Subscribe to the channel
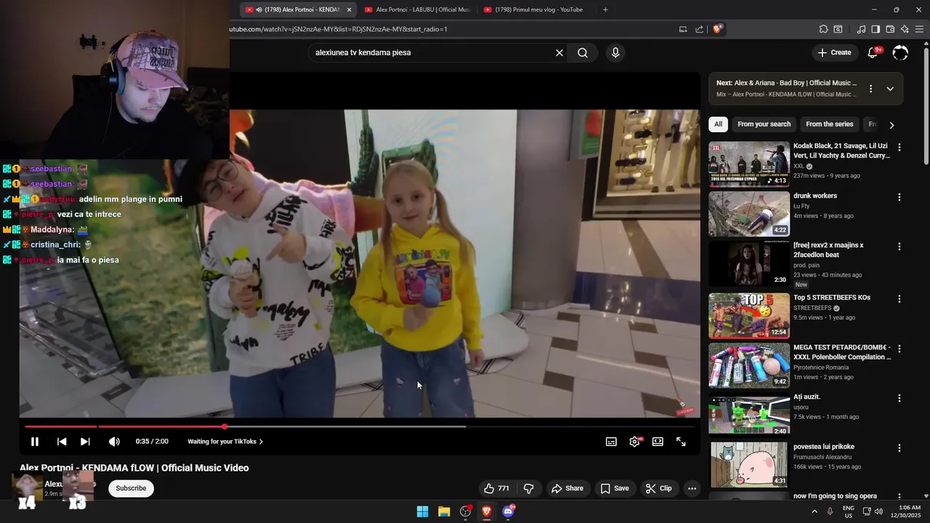 (131, 488)
